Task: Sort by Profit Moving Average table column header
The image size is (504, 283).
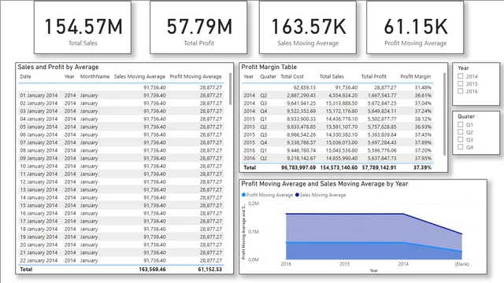Action: 196,77
